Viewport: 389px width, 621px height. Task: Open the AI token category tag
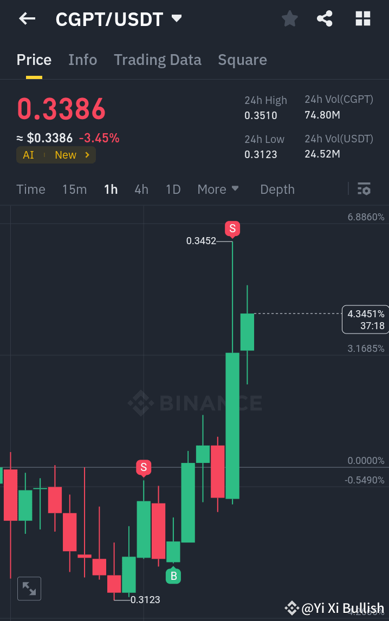coord(28,155)
